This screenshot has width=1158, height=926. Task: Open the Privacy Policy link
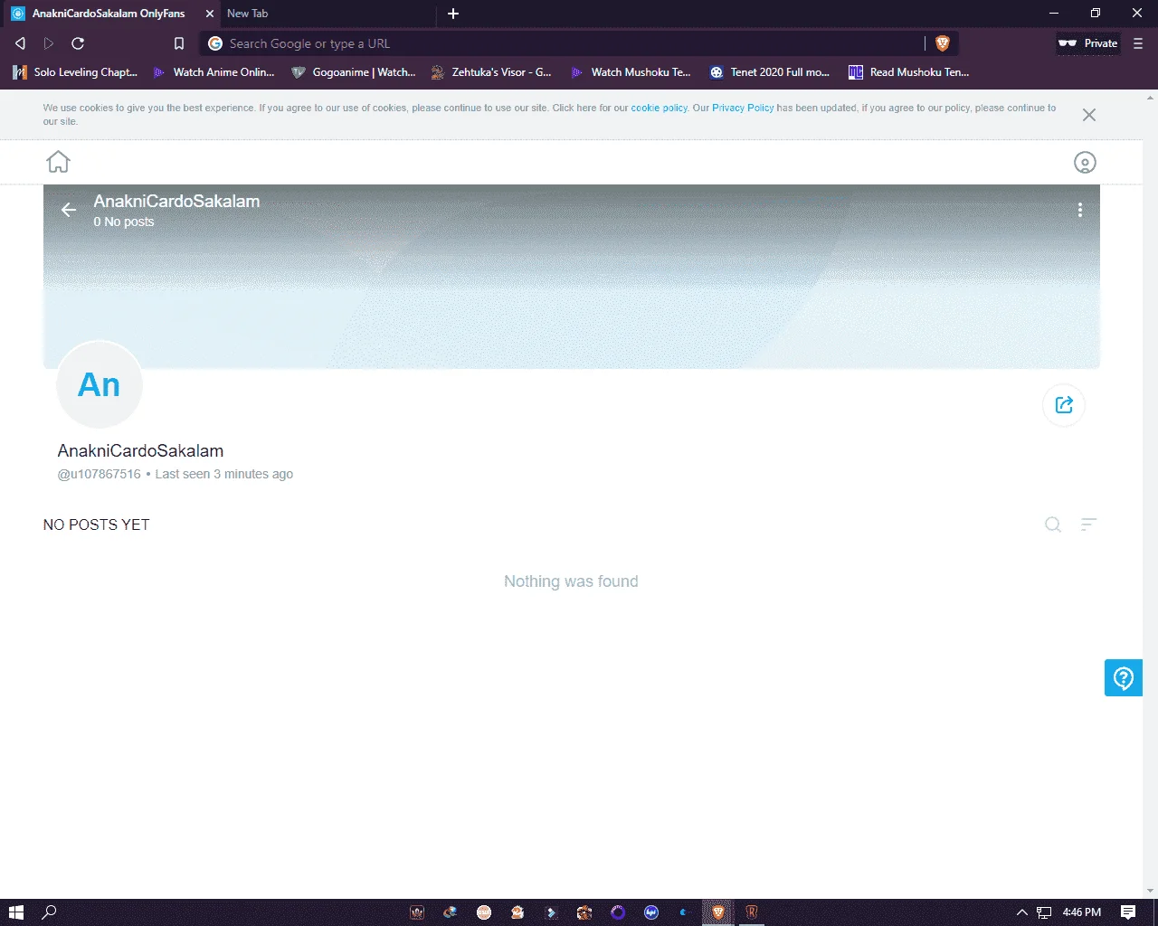point(743,108)
